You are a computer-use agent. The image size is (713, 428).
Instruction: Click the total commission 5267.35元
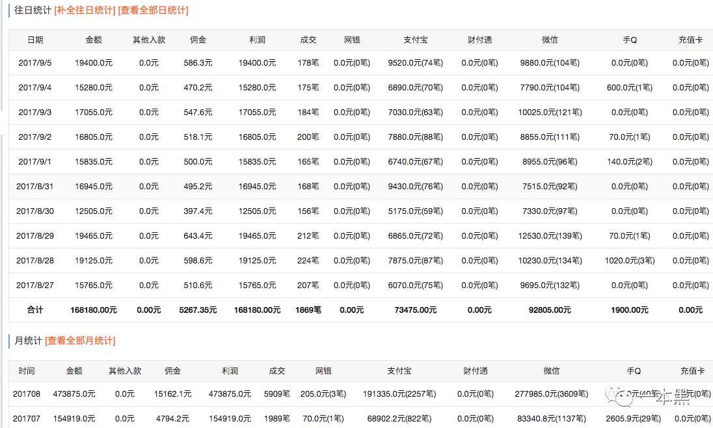[x=198, y=310]
